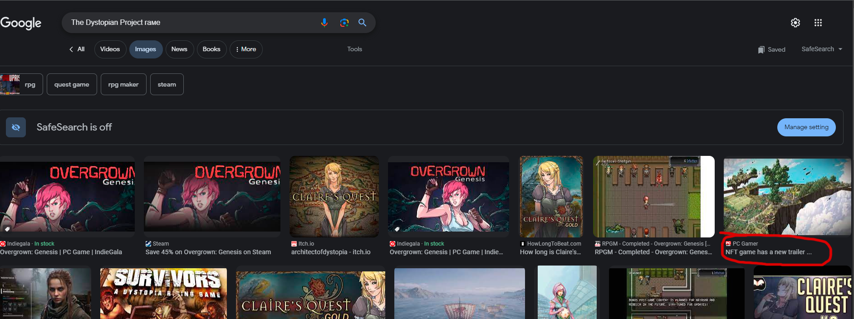Viewport: 854px width, 319px height.
Task: Open 'Save 45% on Overgrown: Genesis on Steam' link
Action: click(x=208, y=252)
